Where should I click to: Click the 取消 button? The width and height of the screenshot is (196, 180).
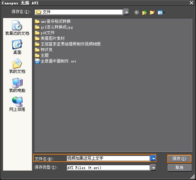point(180,168)
